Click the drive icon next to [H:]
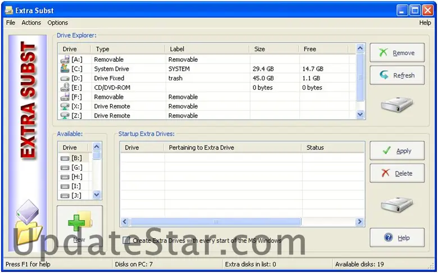Image resolution: width=438 pixels, height=273 pixels. coord(65,177)
